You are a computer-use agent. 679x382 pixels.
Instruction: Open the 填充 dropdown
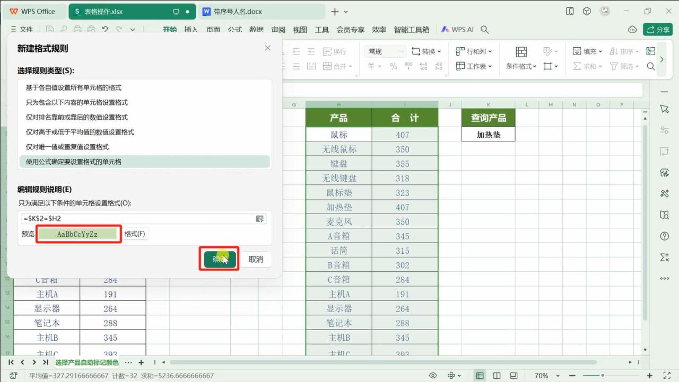(x=587, y=51)
